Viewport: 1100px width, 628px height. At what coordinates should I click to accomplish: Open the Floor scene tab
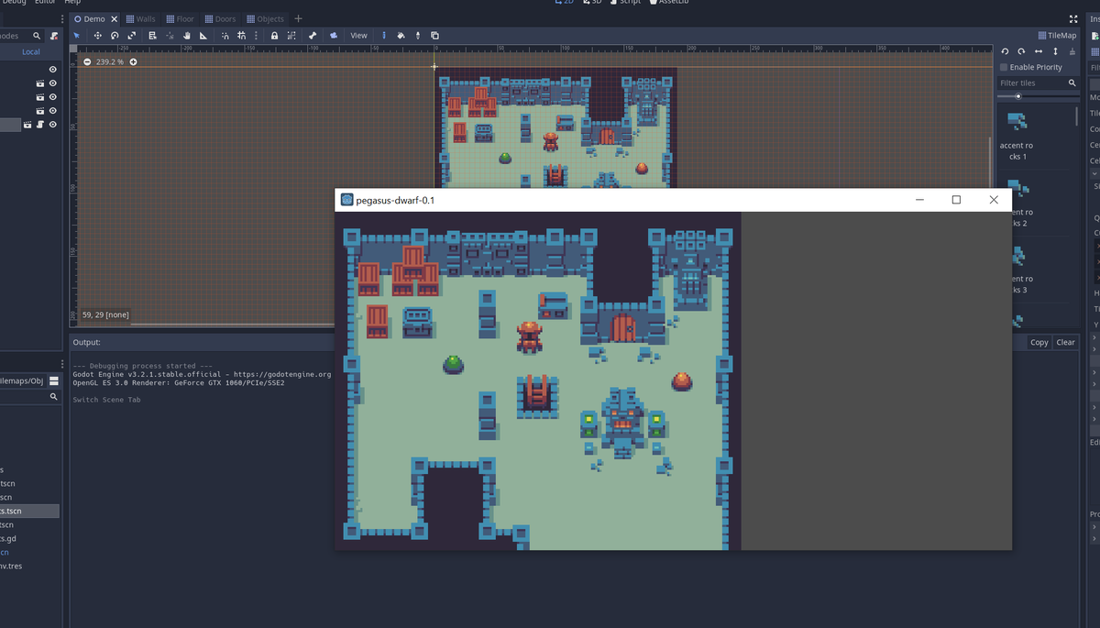(180, 18)
